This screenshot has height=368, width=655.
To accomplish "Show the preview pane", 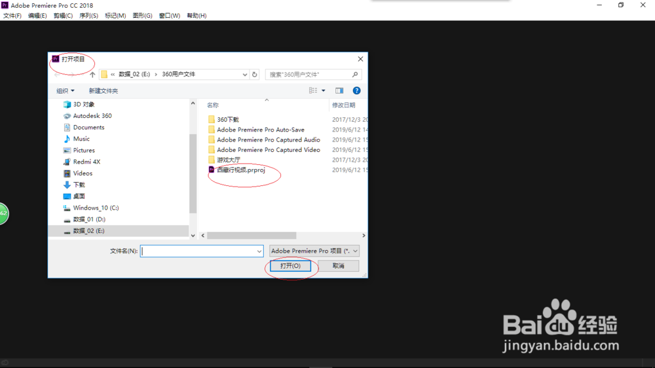I will (x=339, y=90).
